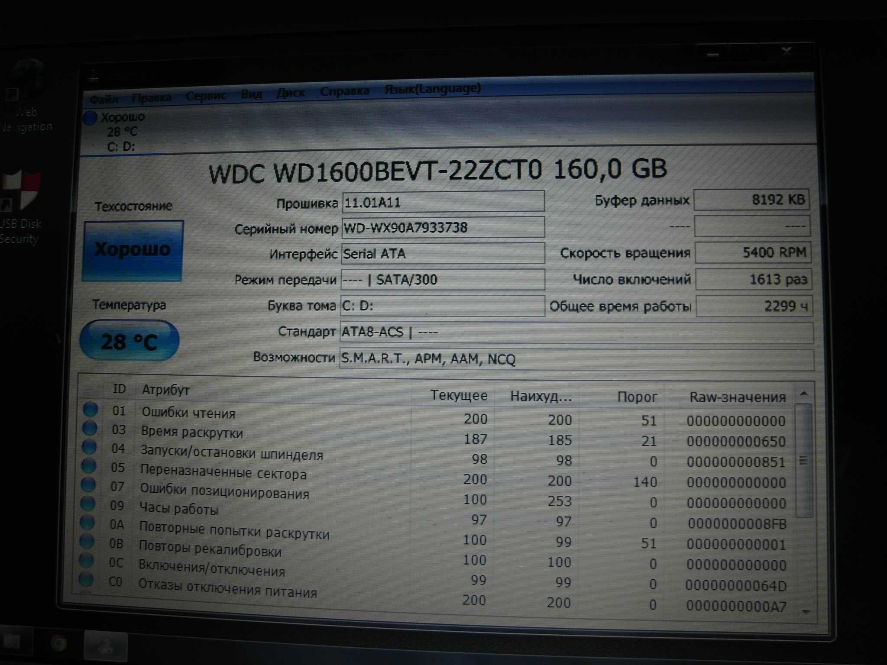Click the Наихуд... column header
Image resolution: width=887 pixels, height=665 pixels.
coord(541,396)
